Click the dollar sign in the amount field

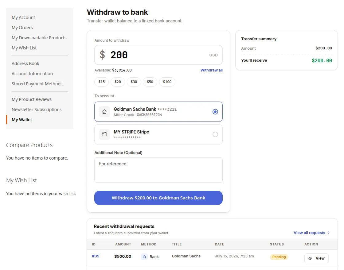point(102,55)
